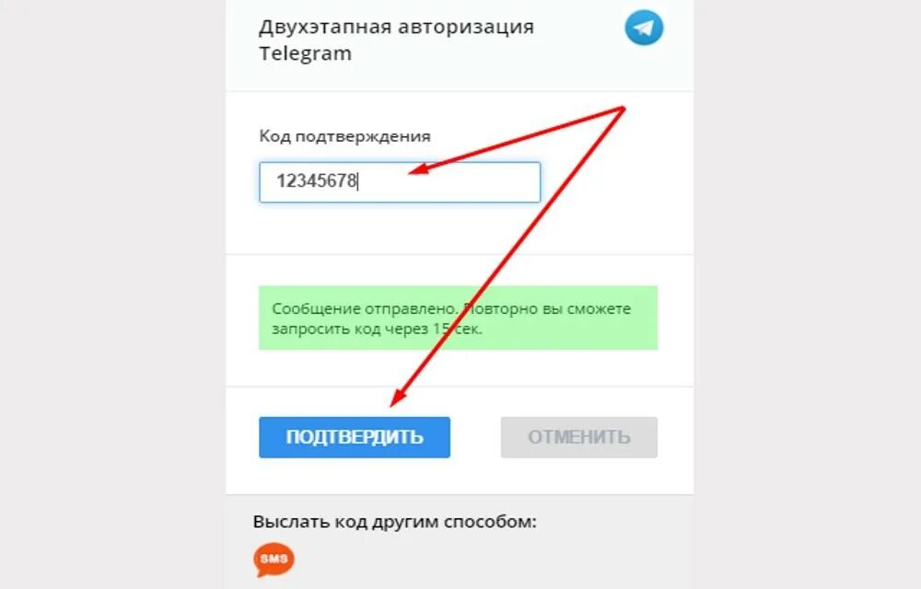Confirm the code with ПОДТВЕРДИТЬ button
Viewport: 921px width, 589px height.
(355, 437)
